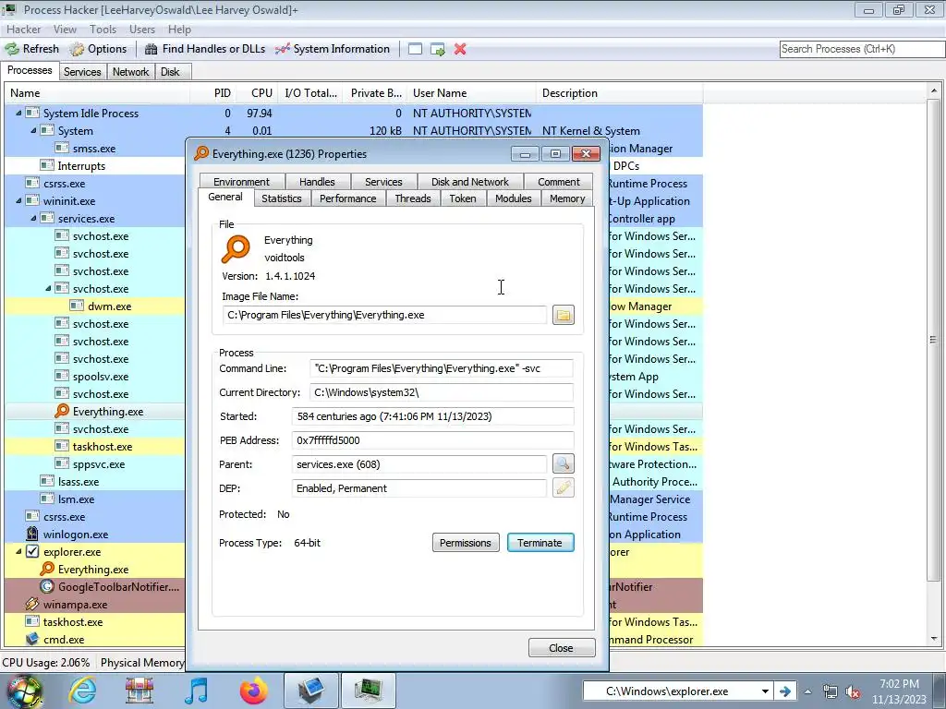Open the View menu
946x709 pixels.
coord(65,29)
